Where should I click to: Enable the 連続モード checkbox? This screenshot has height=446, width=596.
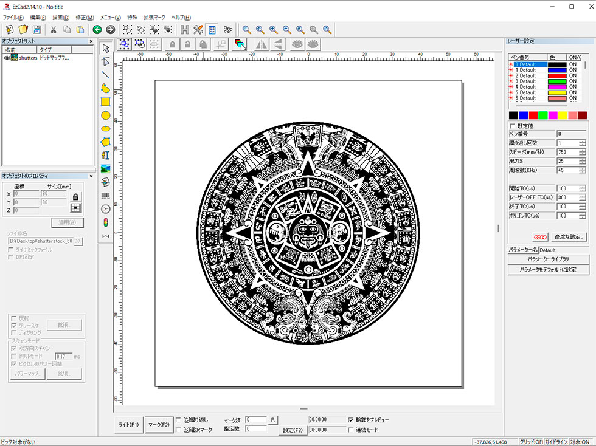click(351, 430)
